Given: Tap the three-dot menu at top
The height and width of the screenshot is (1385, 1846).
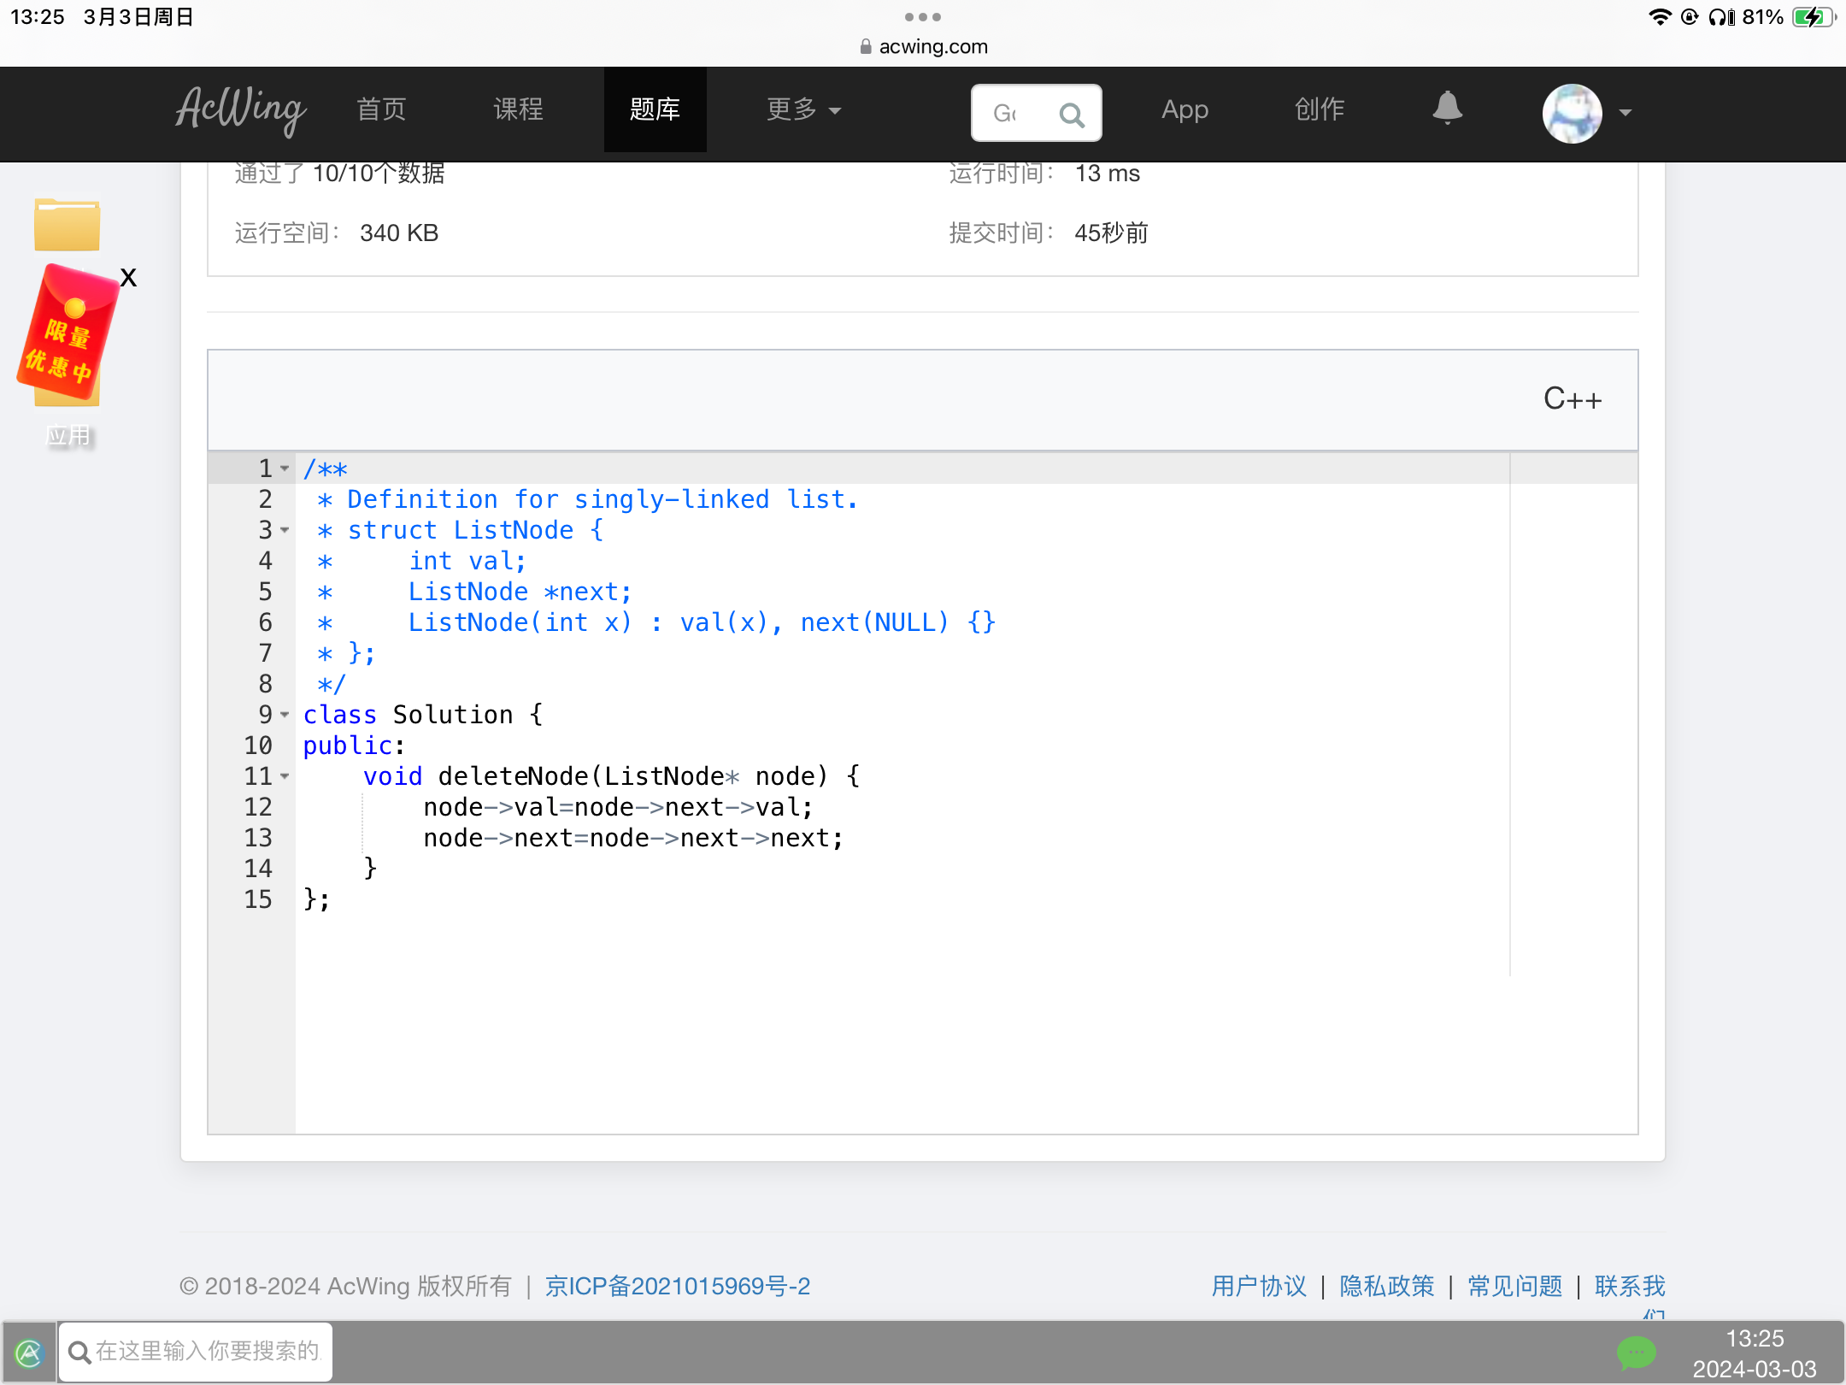Looking at the screenshot, I should tap(922, 17).
